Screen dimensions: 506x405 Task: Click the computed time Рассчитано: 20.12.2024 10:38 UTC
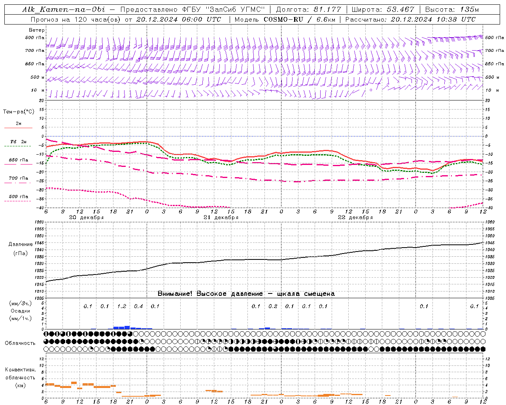(x=410, y=19)
